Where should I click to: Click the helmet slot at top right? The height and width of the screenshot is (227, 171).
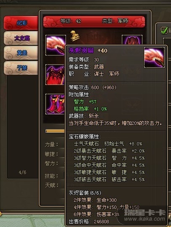tap(132, 40)
